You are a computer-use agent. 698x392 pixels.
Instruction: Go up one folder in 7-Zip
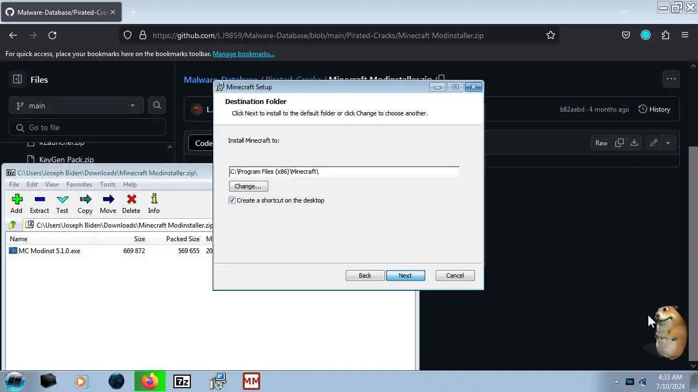[13, 225]
